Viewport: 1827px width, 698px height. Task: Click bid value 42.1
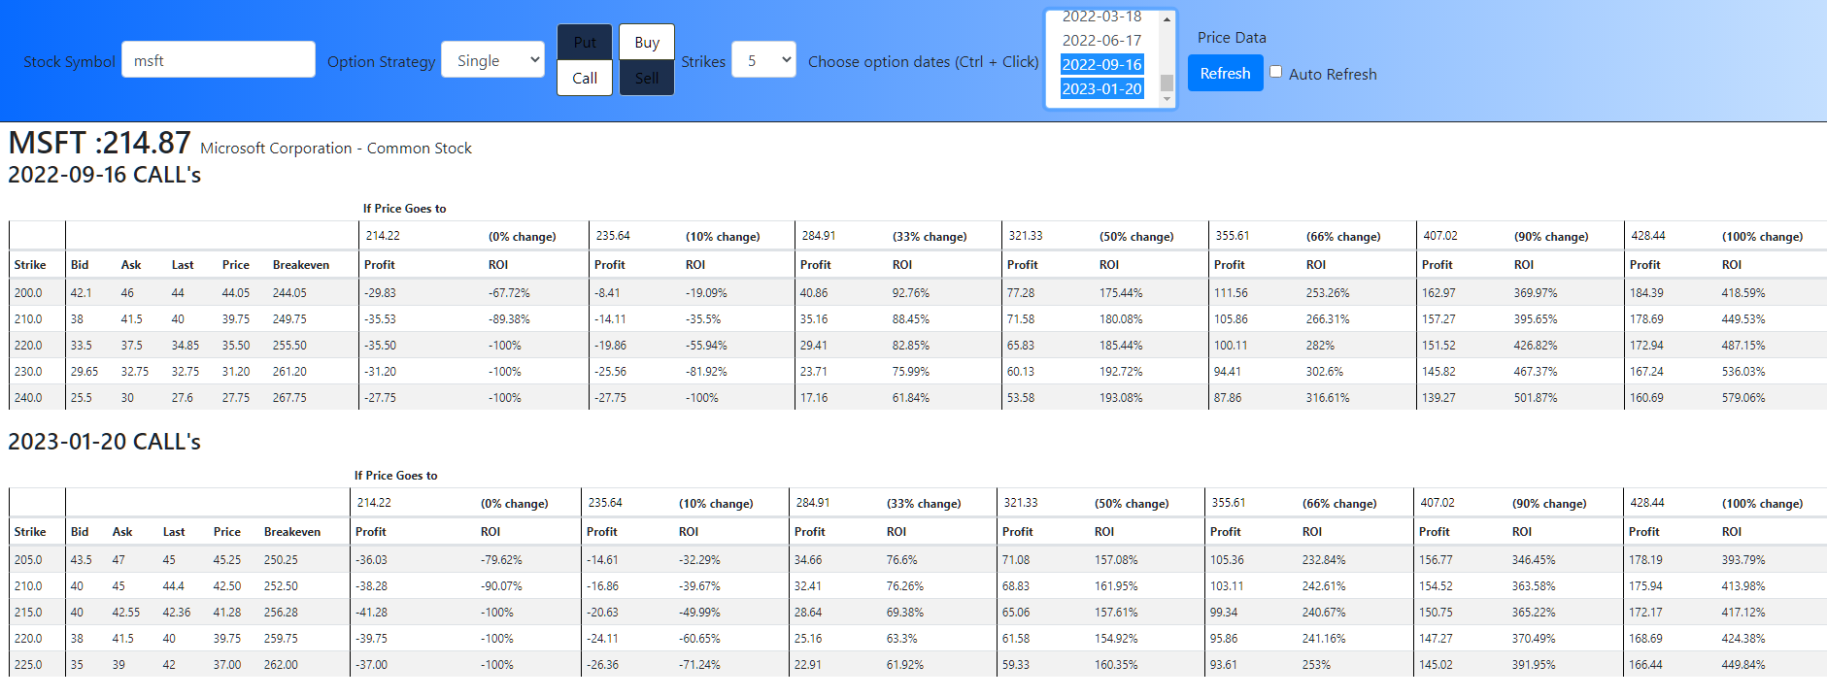(x=81, y=292)
